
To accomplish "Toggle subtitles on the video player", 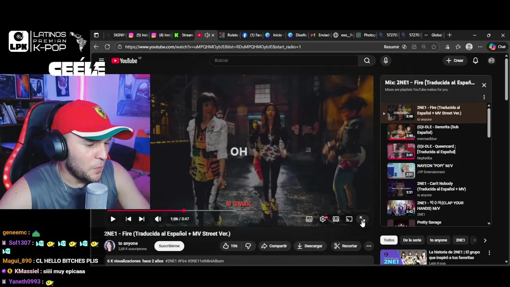I will pyautogui.click(x=309, y=219).
